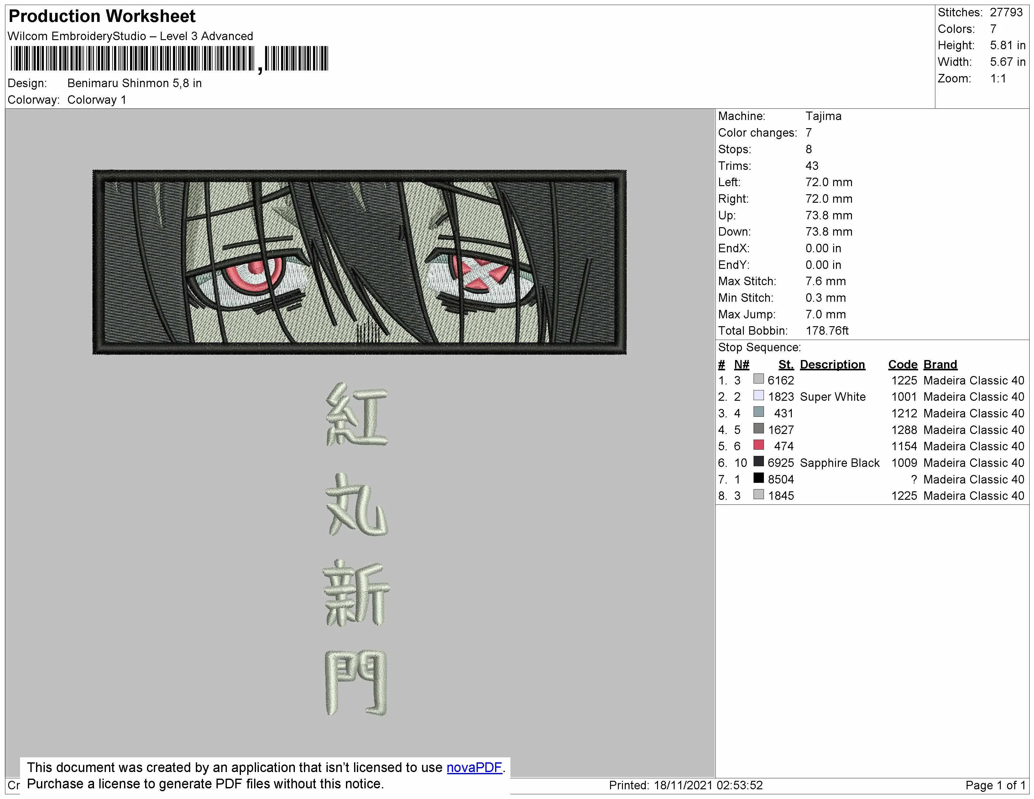Click stitch count 1823

[781, 397]
